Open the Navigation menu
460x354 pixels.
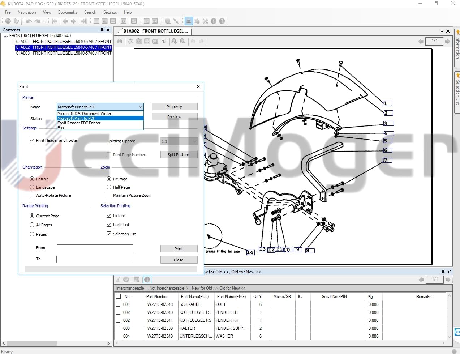(26, 12)
